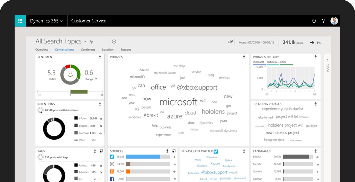Switch to the Sentiment tab
The width and height of the screenshot is (355, 182).
[x=88, y=50]
